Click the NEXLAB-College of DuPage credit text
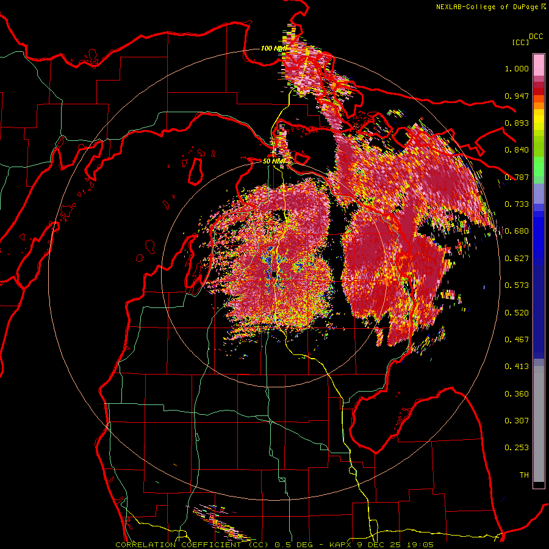This screenshot has width=549, height=549. 490,7
